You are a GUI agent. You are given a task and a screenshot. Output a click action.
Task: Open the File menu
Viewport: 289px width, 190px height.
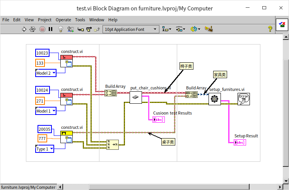click(6, 20)
